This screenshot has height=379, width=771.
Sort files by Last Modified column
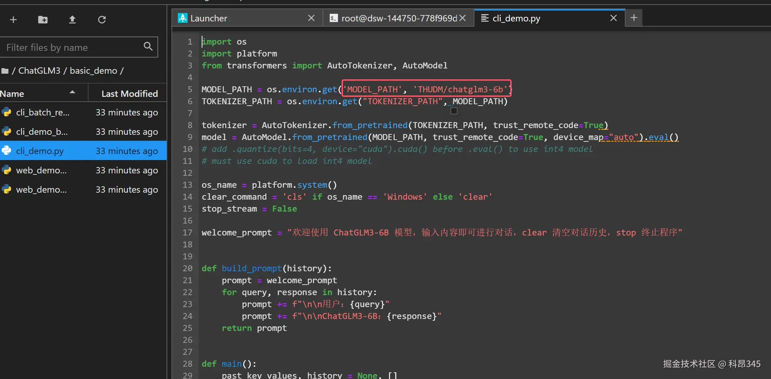coord(127,94)
